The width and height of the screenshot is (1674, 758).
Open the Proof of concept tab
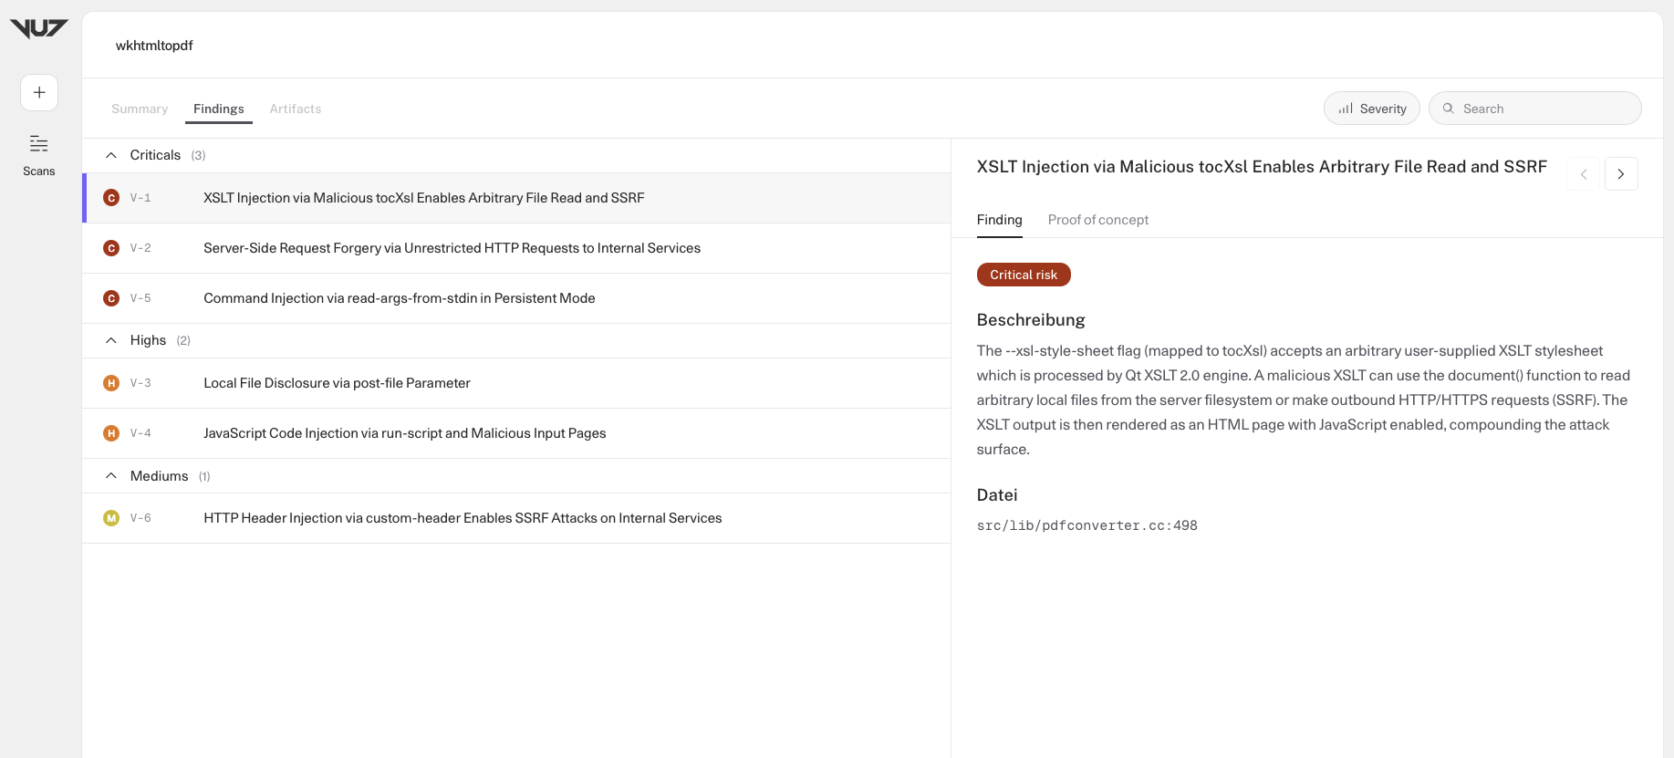(x=1098, y=220)
